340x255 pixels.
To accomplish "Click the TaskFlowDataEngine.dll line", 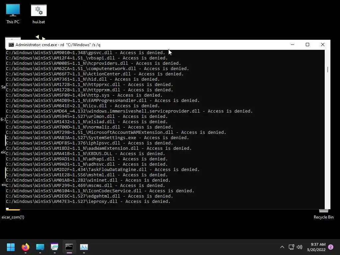I will click(103, 170).
